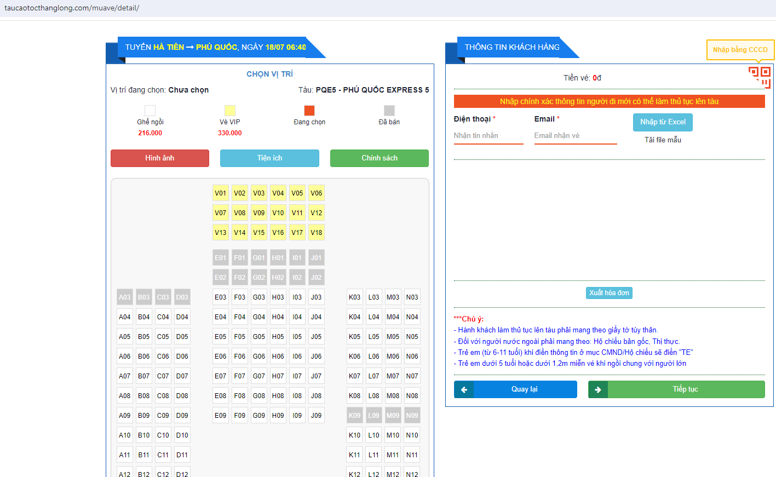The width and height of the screenshot is (776, 477).
Task: Select VIP seat V12
Action: tap(317, 213)
